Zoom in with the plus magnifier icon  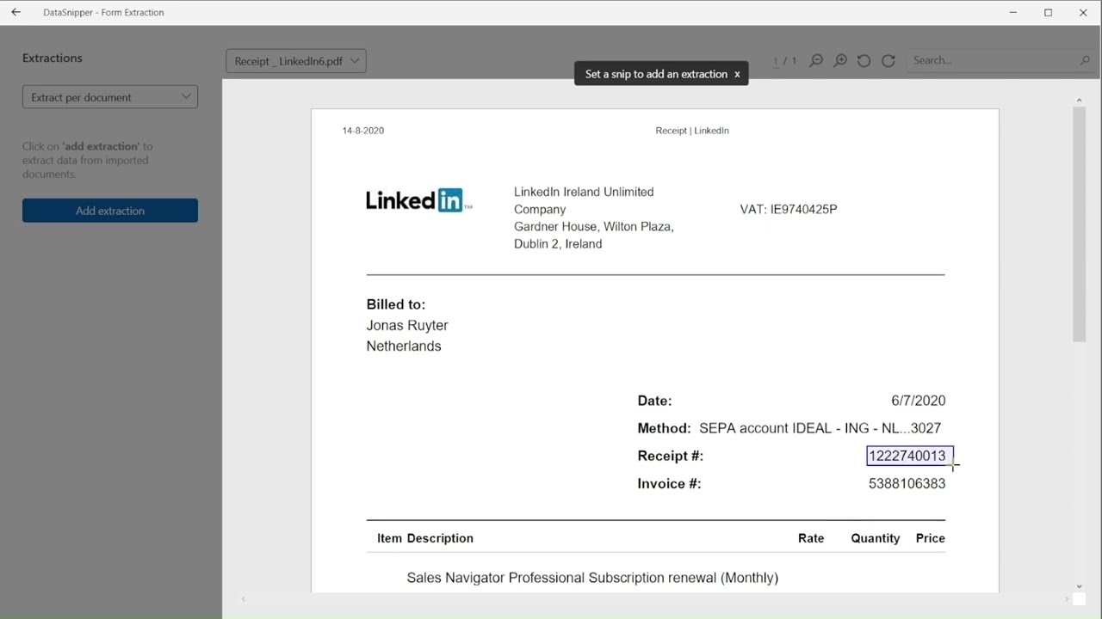click(840, 60)
